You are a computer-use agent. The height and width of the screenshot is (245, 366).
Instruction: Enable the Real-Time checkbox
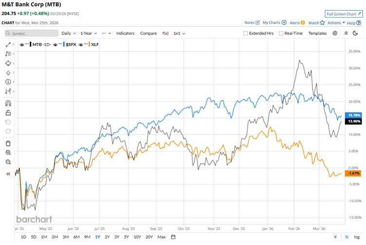(281, 33)
